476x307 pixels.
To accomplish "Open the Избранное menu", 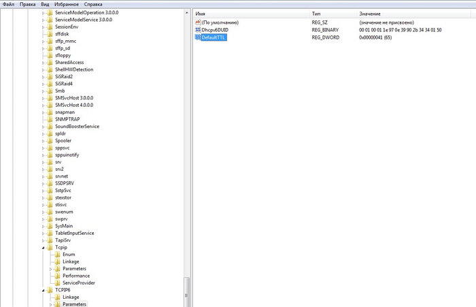I will (x=67, y=4).
